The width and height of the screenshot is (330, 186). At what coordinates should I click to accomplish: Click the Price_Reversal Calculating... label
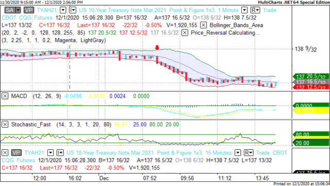225,33
